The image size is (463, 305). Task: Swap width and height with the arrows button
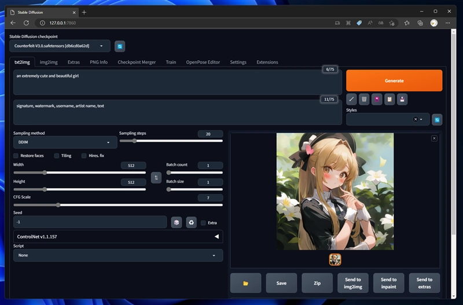point(156,178)
